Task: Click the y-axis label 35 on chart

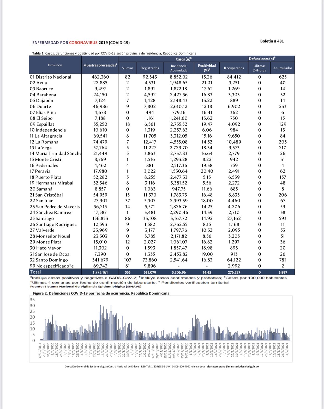Action: pos(32,300)
